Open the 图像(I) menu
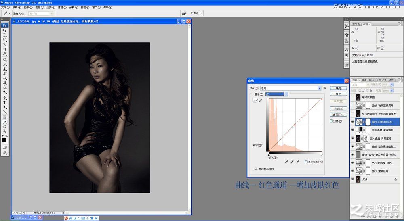Viewport: 404px width, 221px height. point(28,8)
